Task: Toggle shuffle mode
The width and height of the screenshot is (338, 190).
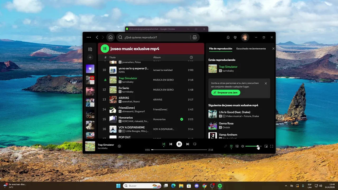Action: click(x=164, y=144)
